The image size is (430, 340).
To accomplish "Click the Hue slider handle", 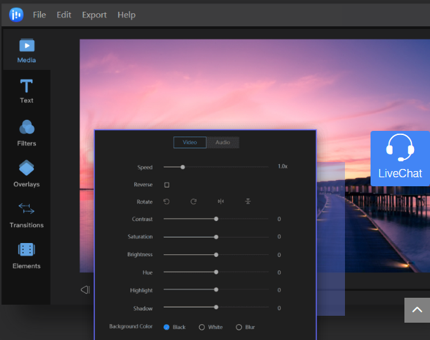I will (216, 272).
